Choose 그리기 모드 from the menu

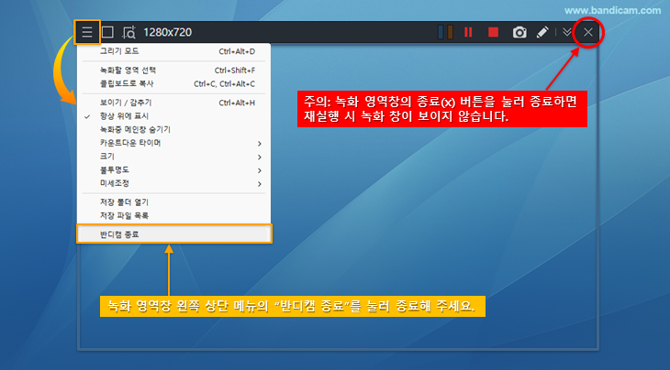pyautogui.click(x=173, y=51)
